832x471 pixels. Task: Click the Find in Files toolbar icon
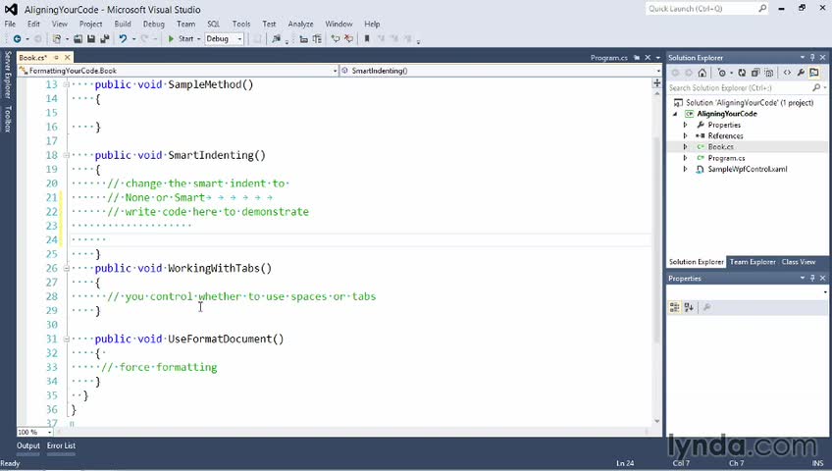coord(276,38)
